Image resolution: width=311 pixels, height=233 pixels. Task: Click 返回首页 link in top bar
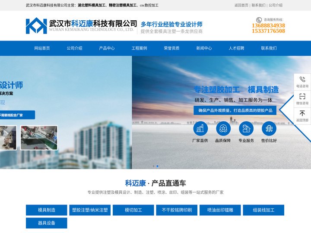click(241, 5)
